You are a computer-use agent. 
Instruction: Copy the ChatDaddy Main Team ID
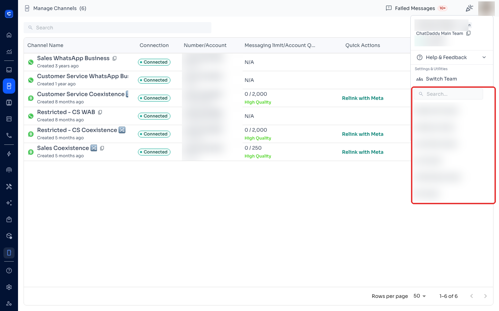[x=469, y=33]
